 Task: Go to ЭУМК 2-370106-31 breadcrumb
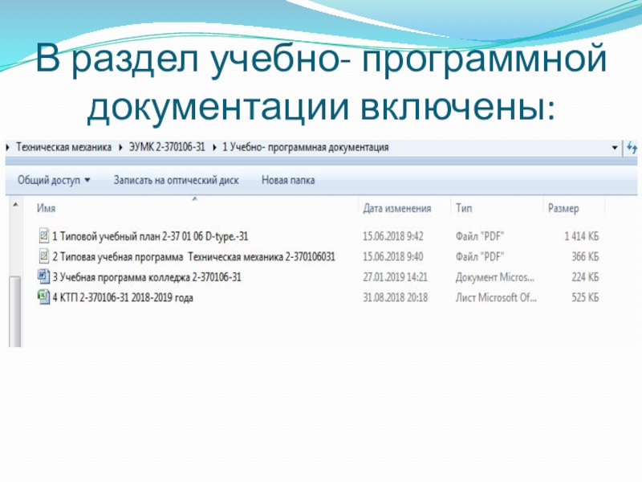tap(167, 148)
